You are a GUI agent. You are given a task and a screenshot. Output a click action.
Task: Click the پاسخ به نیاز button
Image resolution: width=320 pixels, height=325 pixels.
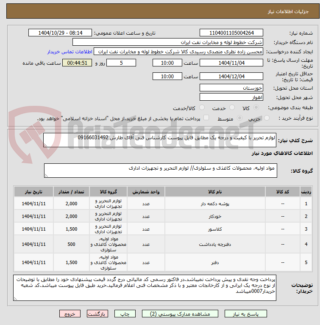[245, 314]
